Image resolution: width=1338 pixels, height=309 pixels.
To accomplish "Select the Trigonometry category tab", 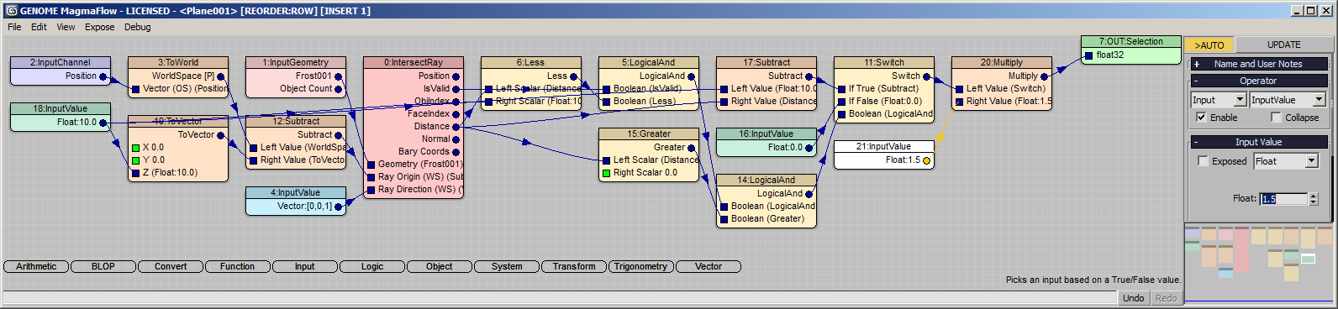I will [x=641, y=266].
